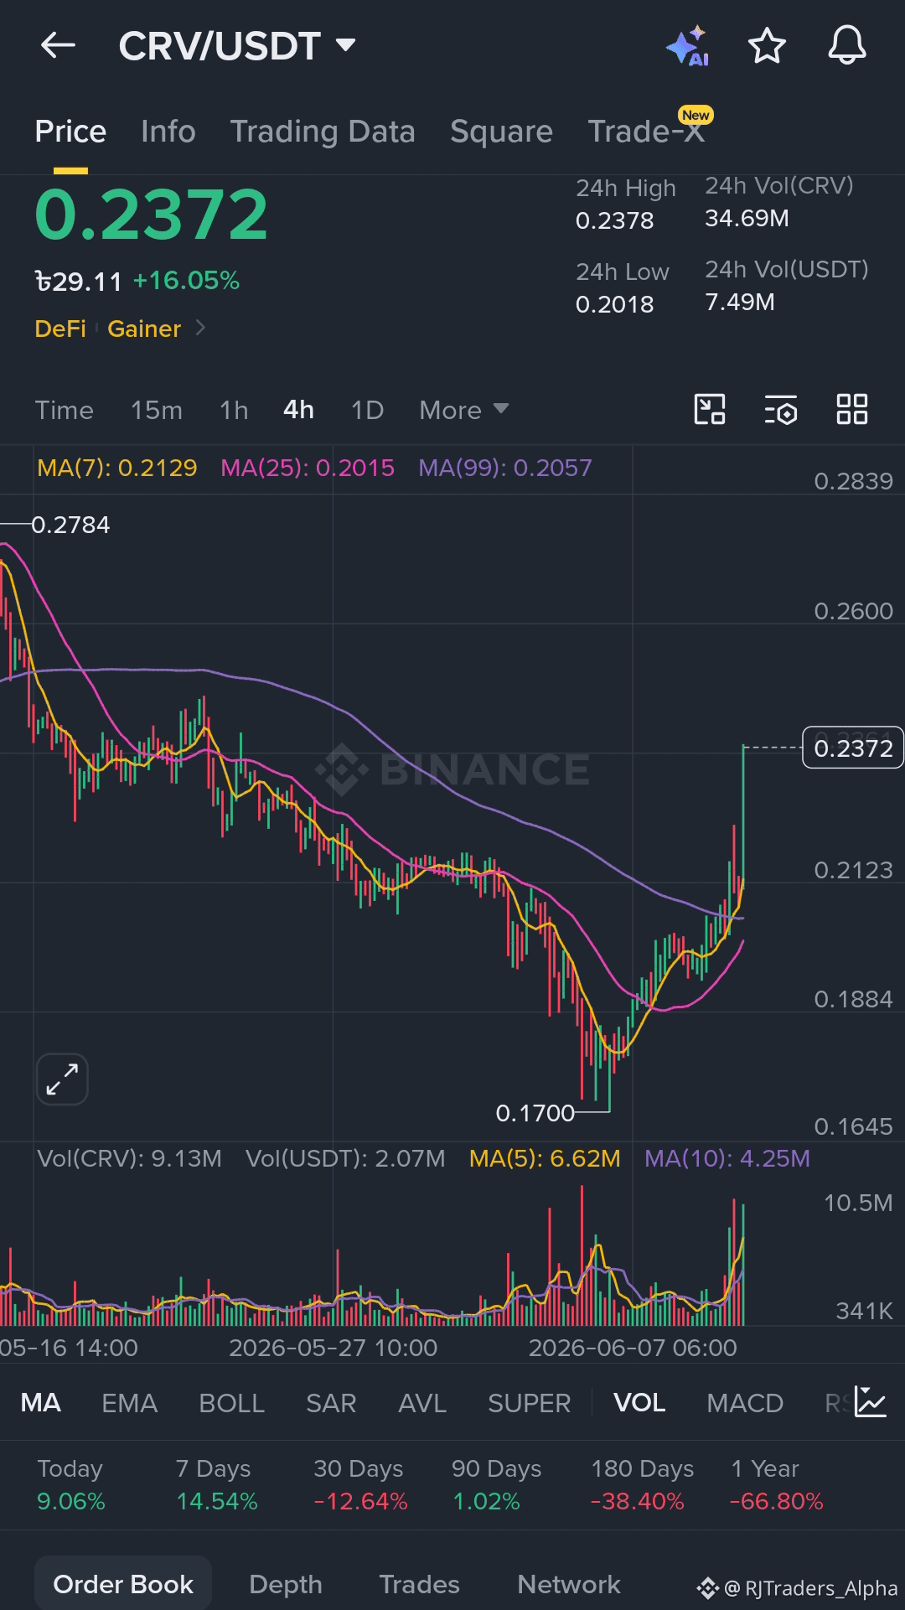Tap the MA(7) value label
Viewport: 905px width, 1610px height.
(117, 468)
